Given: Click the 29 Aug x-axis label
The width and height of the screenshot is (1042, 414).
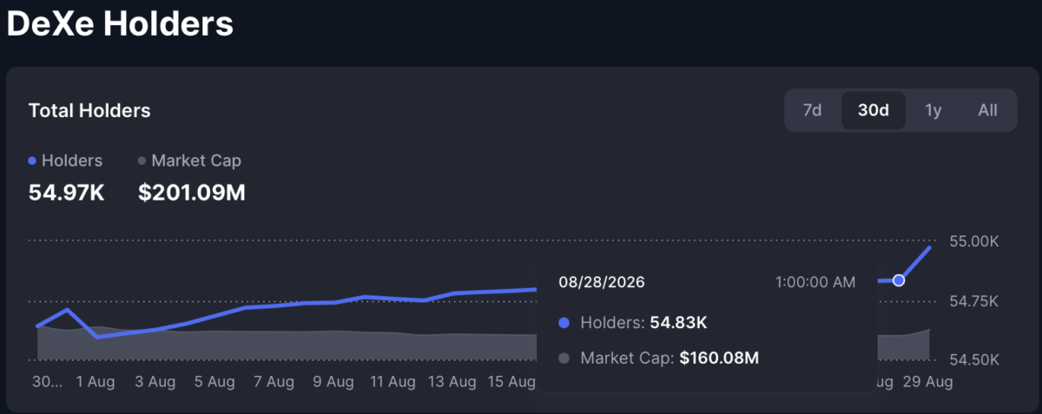Looking at the screenshot, I should click(x=929, y=381).
